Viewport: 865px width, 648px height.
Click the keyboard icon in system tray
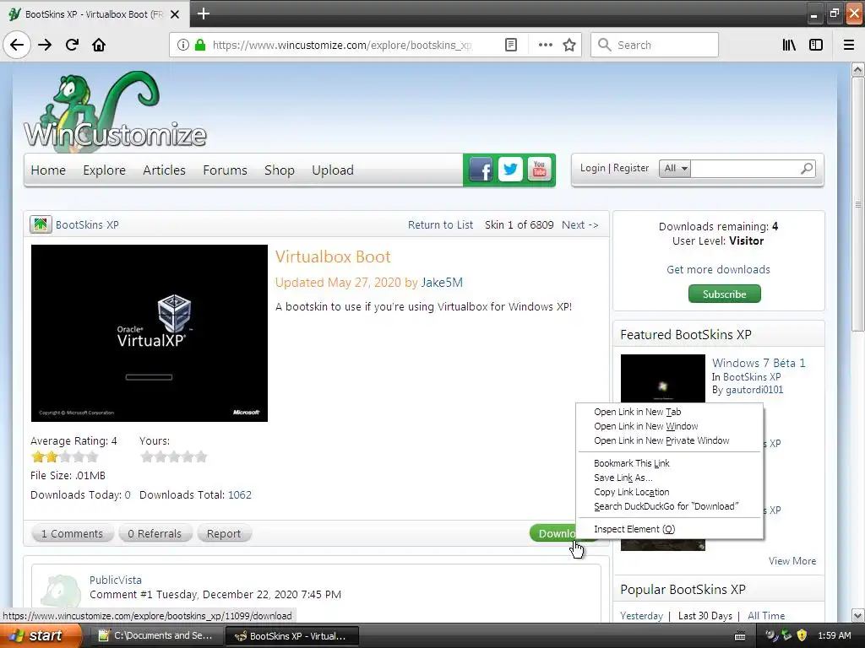pyautogui.click(x=740, y=636)
